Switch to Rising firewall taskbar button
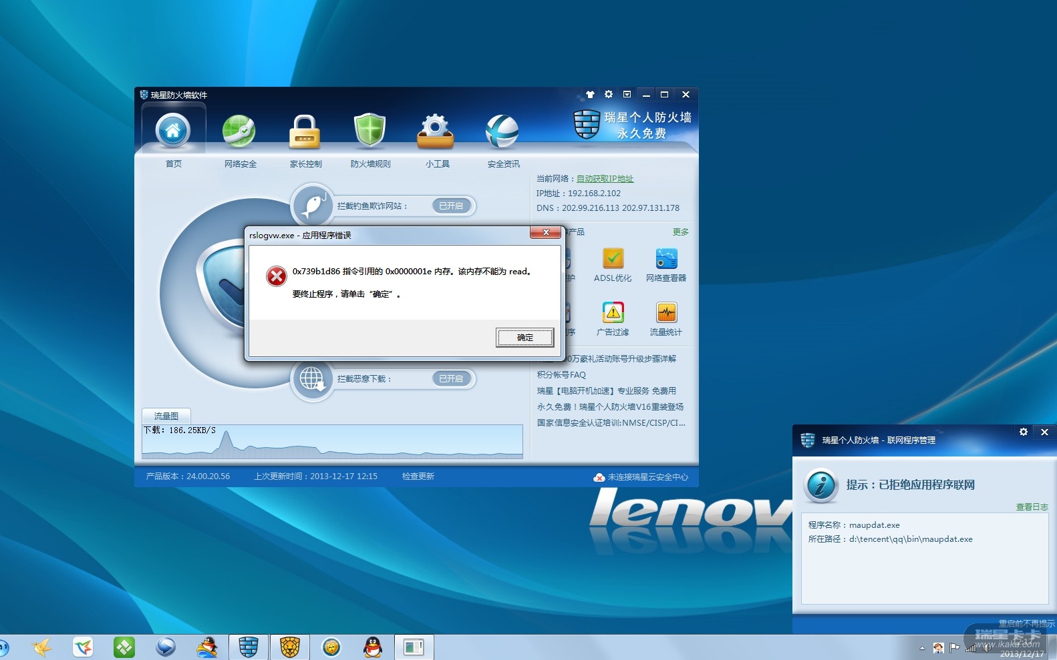 [x=249, y=647]
